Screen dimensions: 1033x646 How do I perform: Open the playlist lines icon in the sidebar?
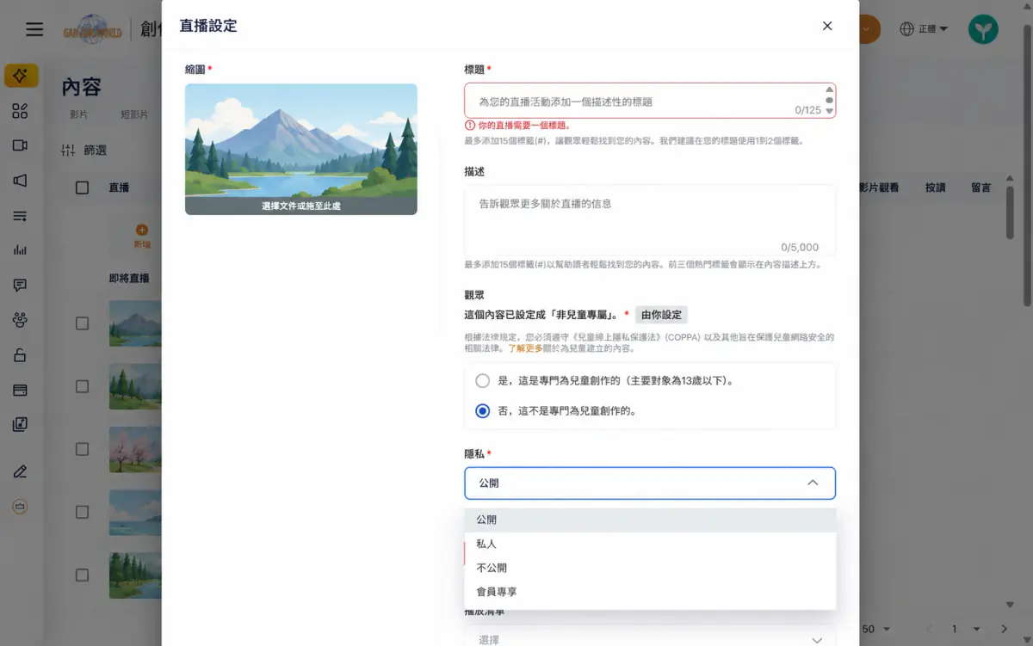20,215
